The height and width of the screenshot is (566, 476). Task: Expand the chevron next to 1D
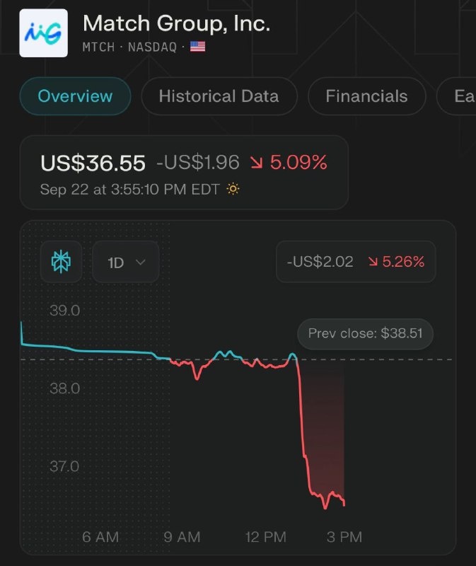[x=140, y=262]
